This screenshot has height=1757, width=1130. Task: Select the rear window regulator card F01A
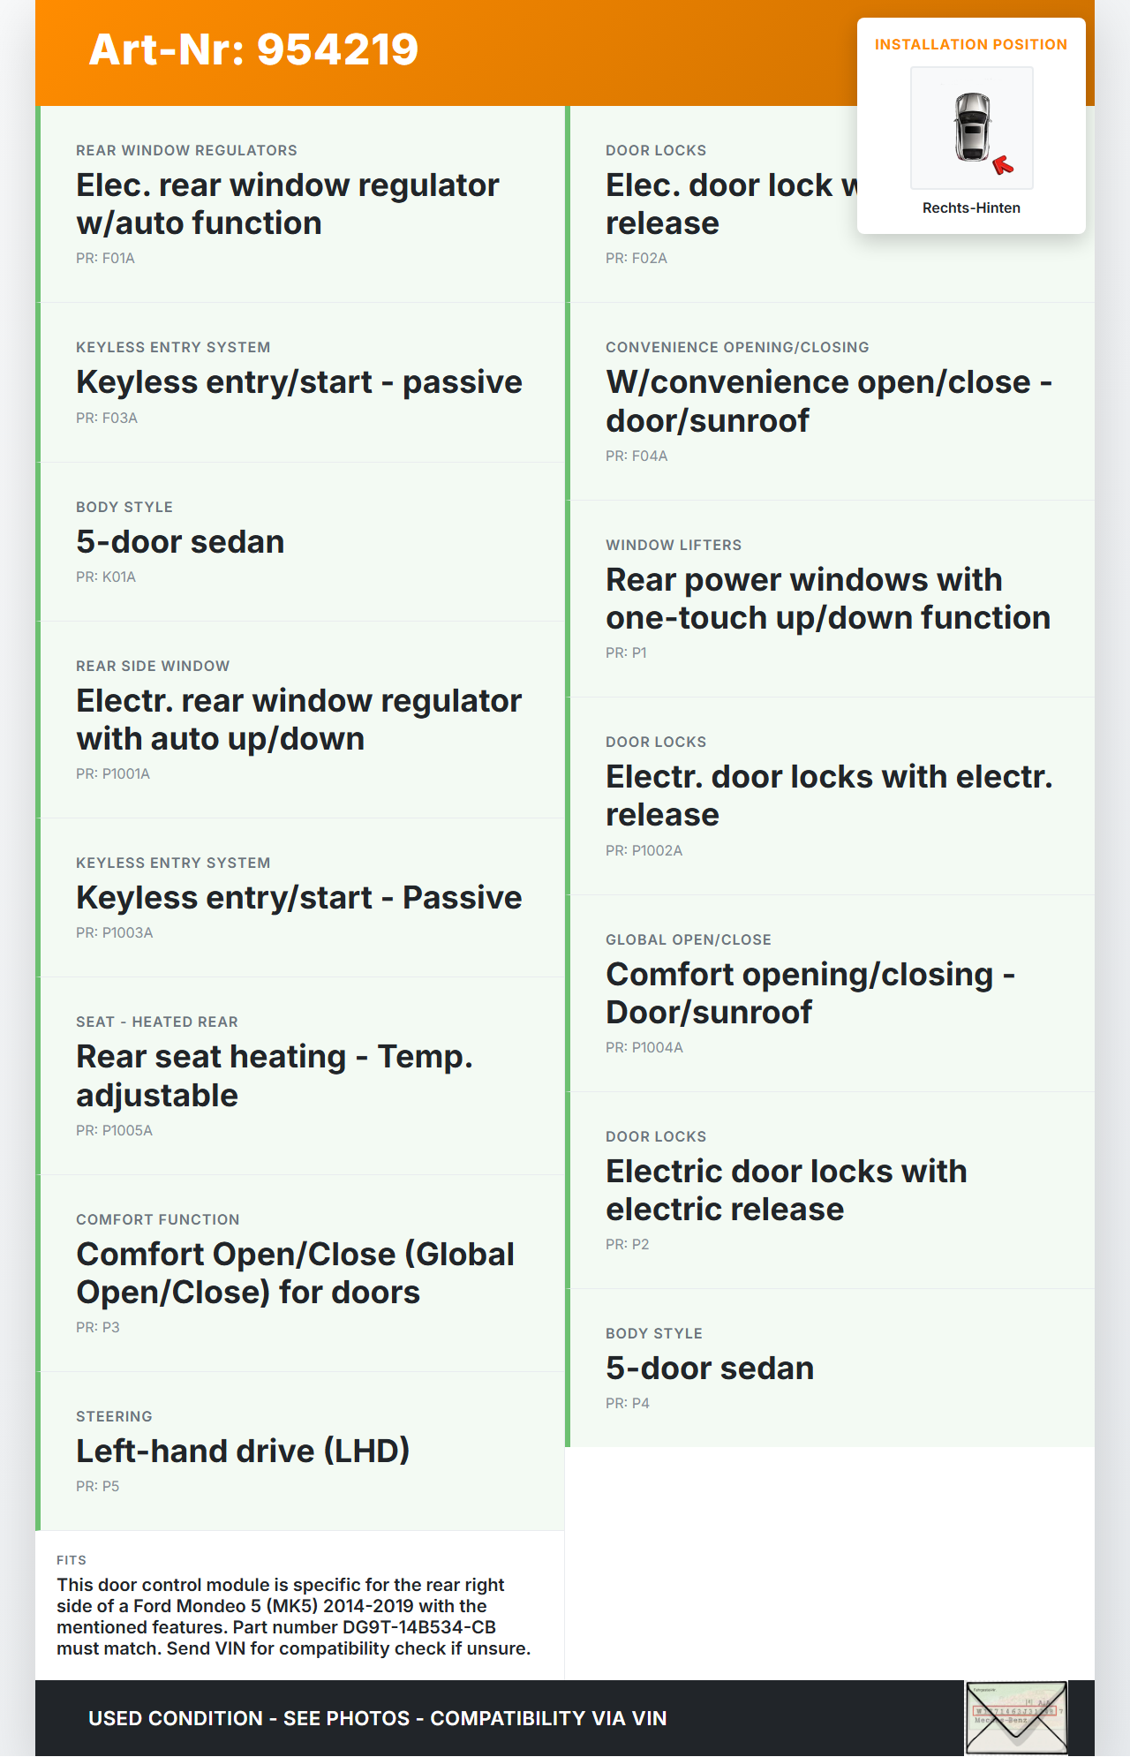coord(300,204)
